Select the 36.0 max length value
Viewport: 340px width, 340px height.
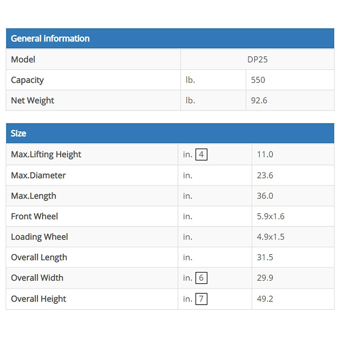265,196
